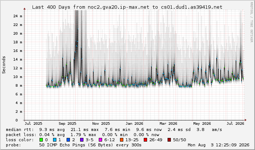This screenshot has width=255, height=150.
Task: Click the '14 m' y-axis value
Action: [x=18, y=60]
